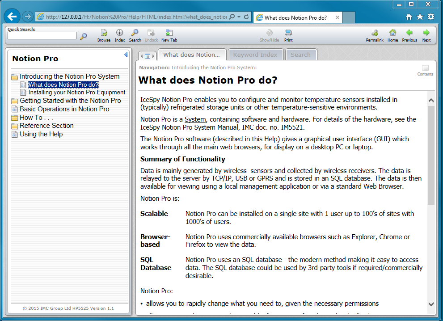The image size is (443, 321).
Task: Open a New Tab in help viewer
Action: point(169,34)
